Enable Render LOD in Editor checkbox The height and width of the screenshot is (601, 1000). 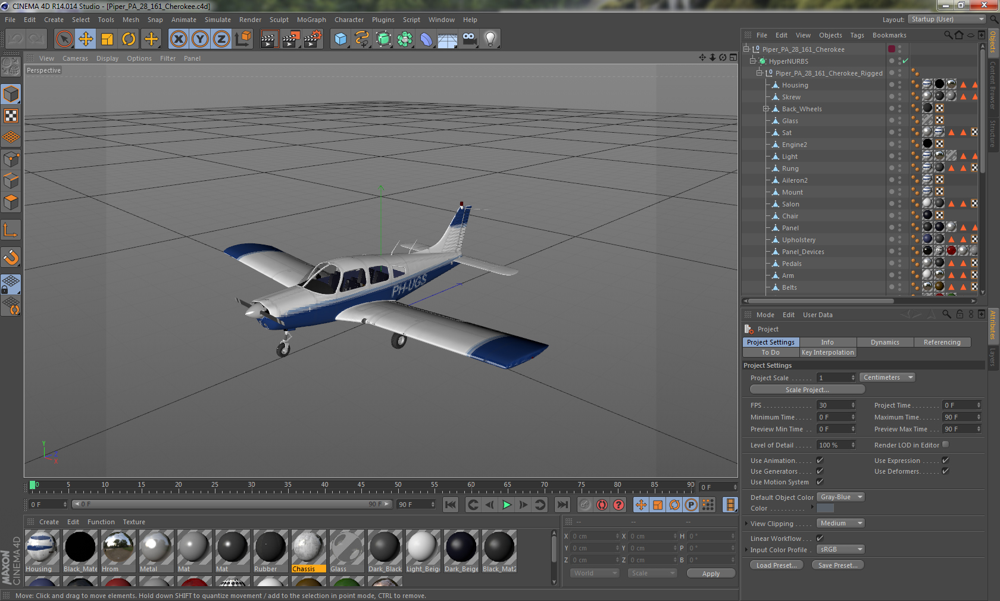945,445
